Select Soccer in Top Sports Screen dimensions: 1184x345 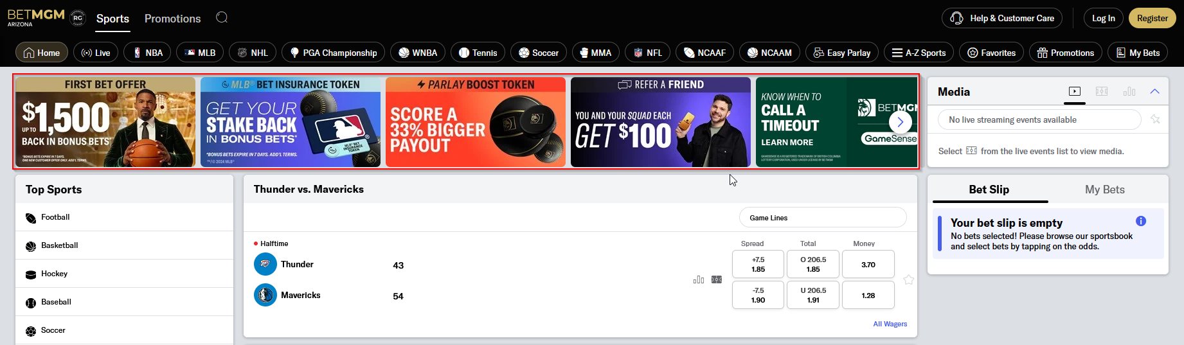(x=124, y=330)
